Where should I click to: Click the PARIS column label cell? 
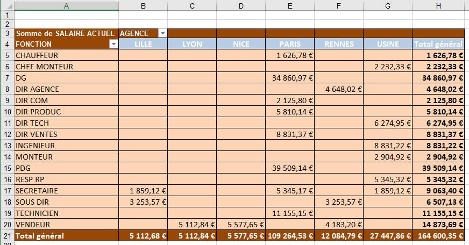coord(290,44)
